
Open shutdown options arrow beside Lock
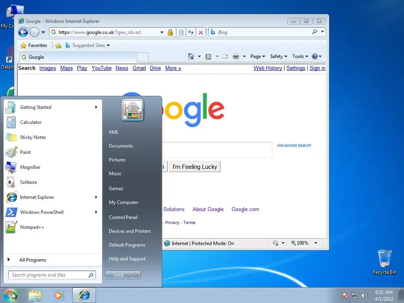click(136, 275)
